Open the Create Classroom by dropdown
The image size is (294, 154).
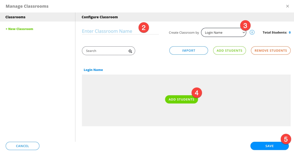point(224,33)
